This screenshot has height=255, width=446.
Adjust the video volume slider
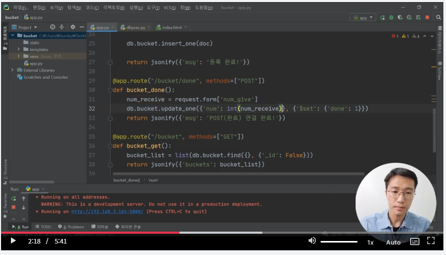click(339, 241)
